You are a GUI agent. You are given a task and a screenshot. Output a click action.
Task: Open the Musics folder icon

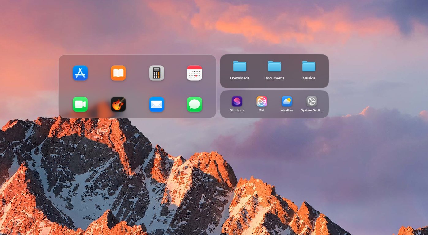pos(309,66)
